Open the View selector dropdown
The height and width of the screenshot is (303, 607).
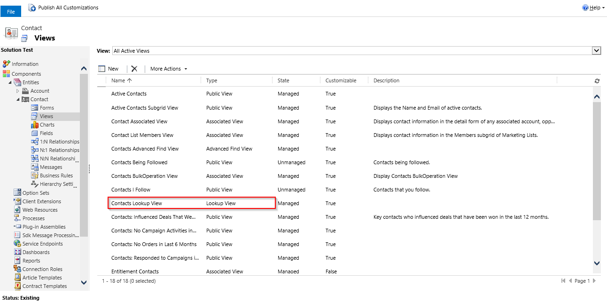click(x=597, y=51)
